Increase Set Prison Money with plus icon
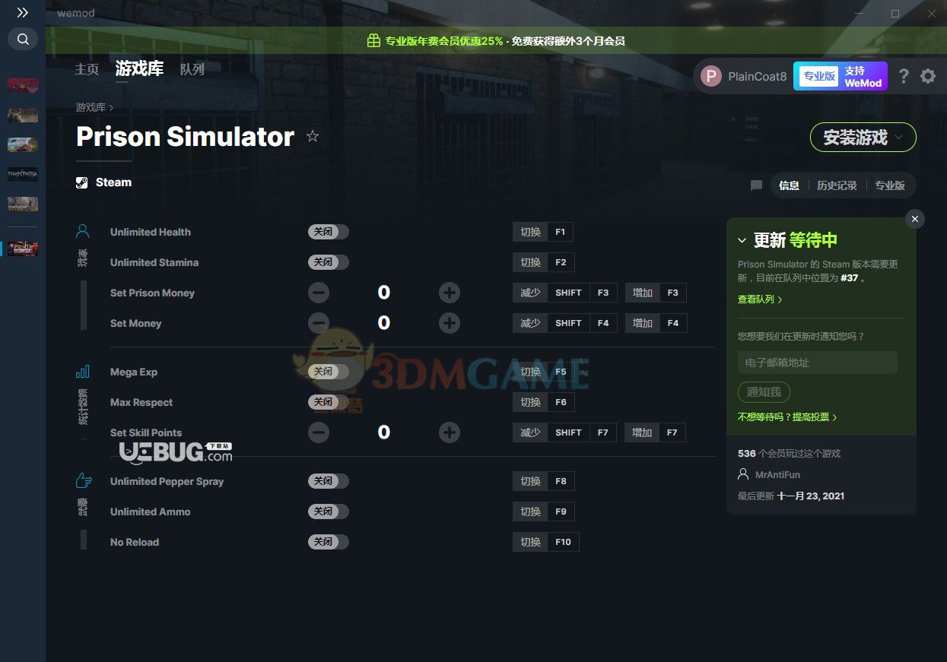This screenshot has height=662, width=947. point(450,293)
